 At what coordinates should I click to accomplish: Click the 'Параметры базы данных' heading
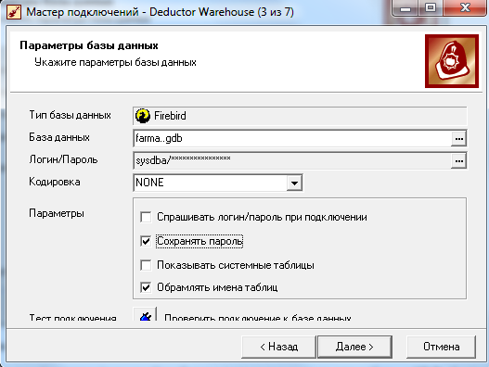89,45
